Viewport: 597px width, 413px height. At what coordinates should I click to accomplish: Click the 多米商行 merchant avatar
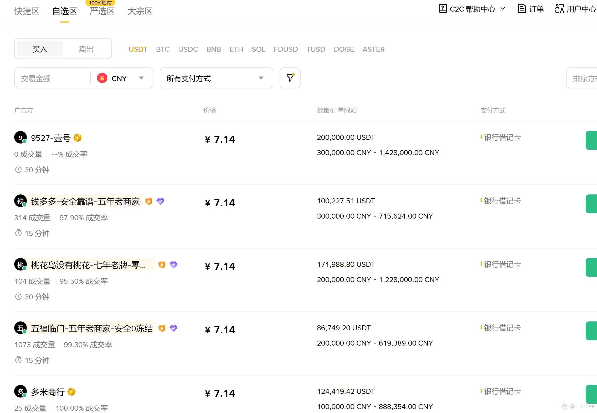20,391
